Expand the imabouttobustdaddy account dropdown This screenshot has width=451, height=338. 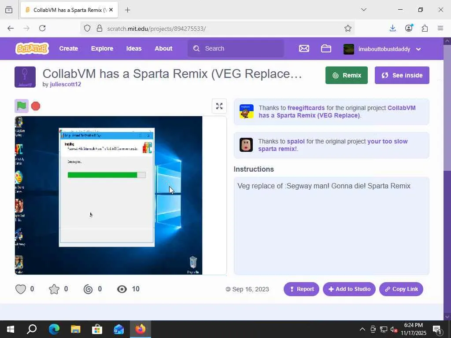(x=418, y=49)
